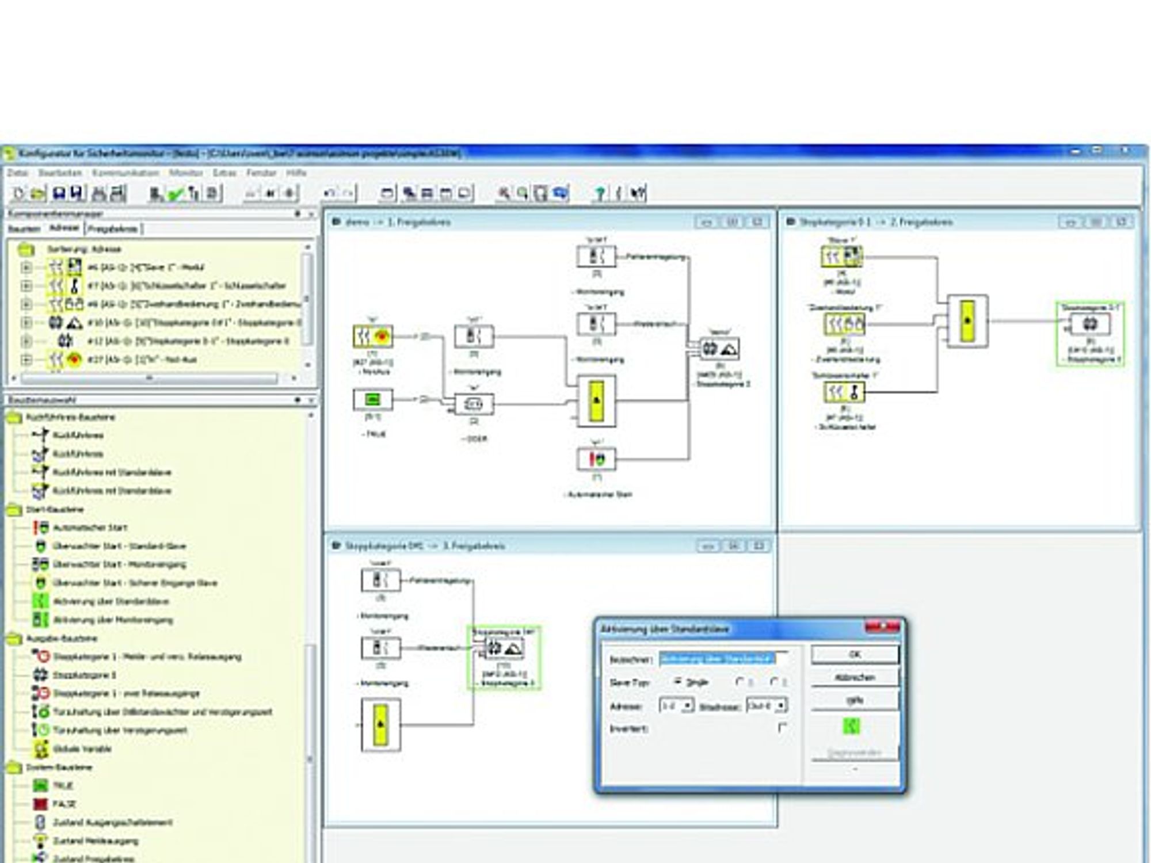Open the Hilfe menu
This screenshot has height=863, width=1151.
tap(296, 173)
